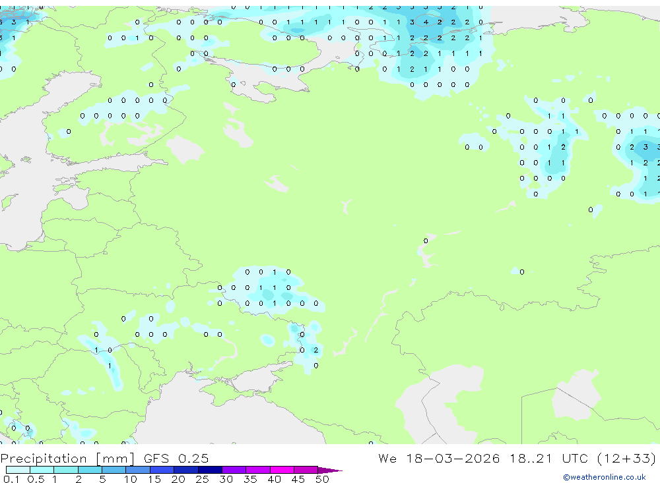Click the 0.1–0.5 mm palest cyan legend swatch
660x483 pixels.
click(x=18, y=470)
